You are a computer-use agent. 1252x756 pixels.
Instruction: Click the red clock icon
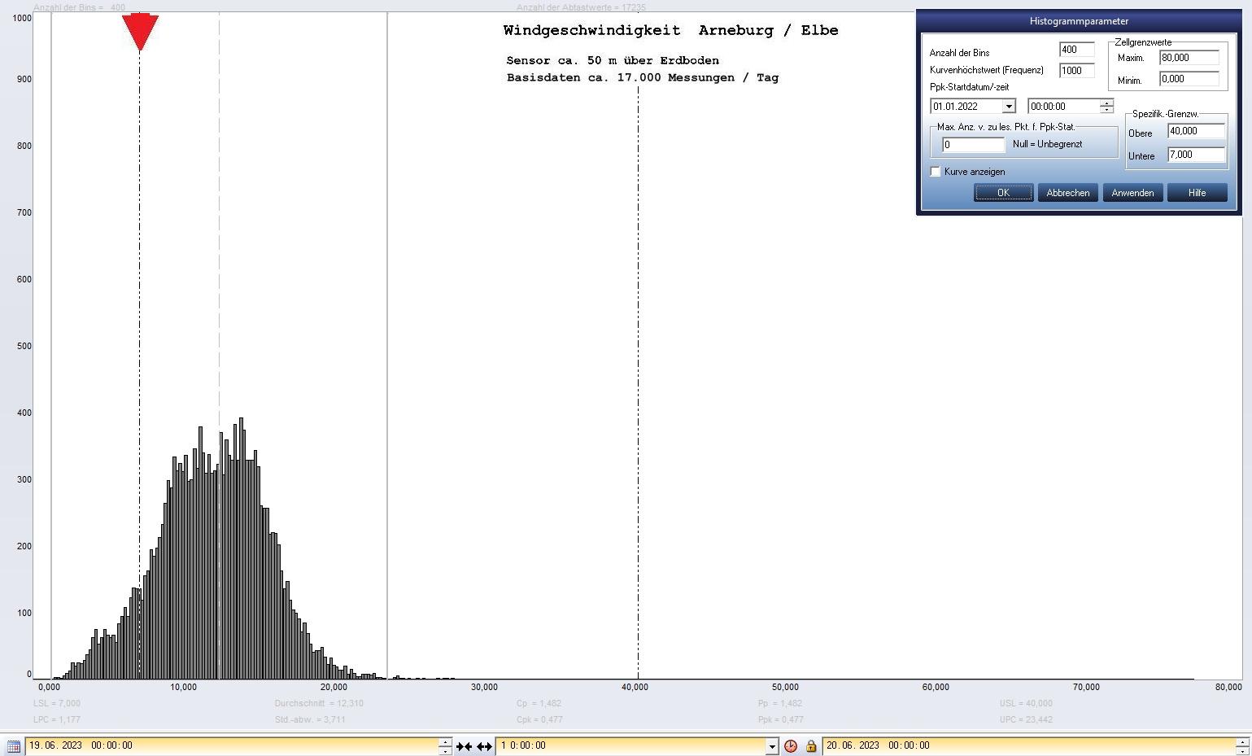point(790,745)
